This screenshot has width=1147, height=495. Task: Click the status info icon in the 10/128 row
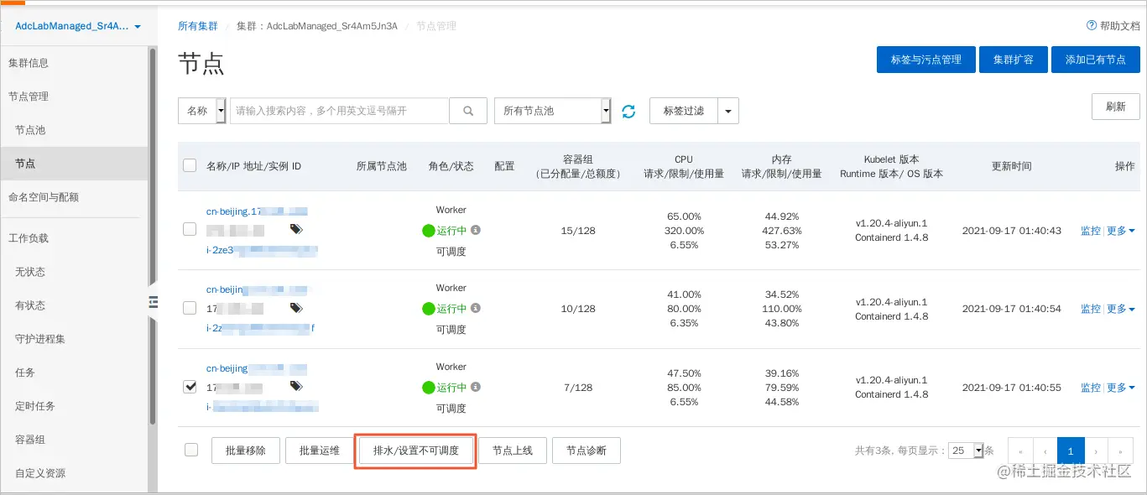pos(476,309)
